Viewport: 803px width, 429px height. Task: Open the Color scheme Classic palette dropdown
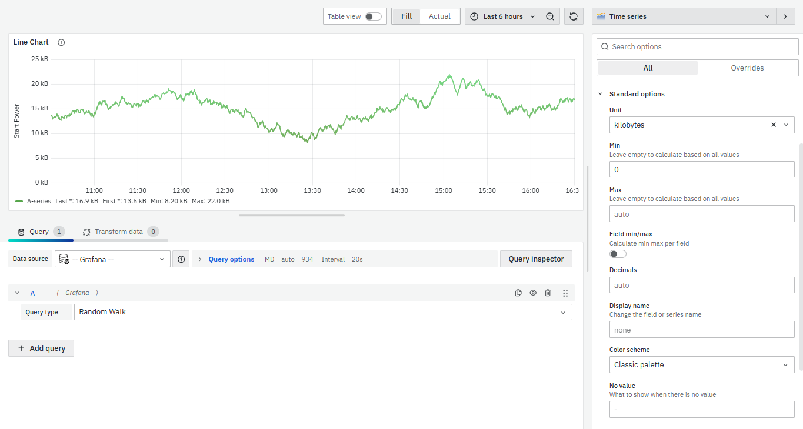pos(701,365)
